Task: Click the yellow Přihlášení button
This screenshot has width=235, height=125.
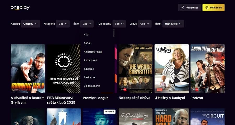Action: [213, 8]
